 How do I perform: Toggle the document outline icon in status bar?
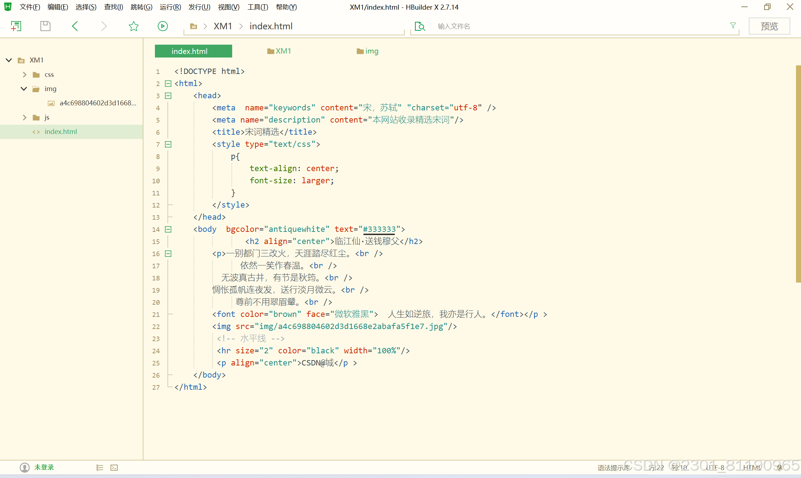pos(100,468)
